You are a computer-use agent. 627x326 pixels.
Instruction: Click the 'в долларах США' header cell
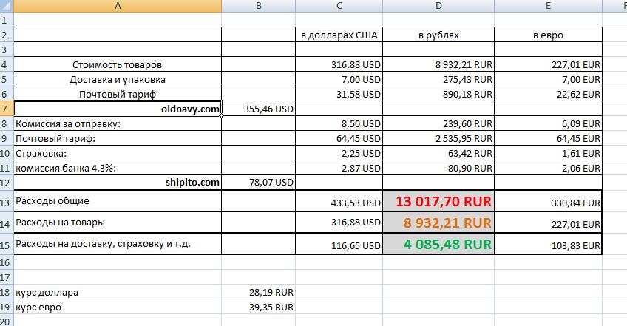click(339, 35)
